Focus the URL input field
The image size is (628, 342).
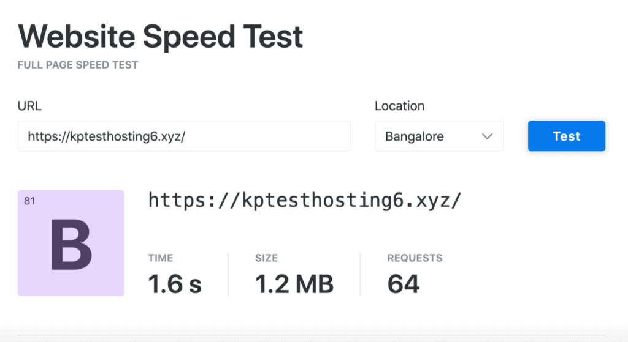point(184,136)
